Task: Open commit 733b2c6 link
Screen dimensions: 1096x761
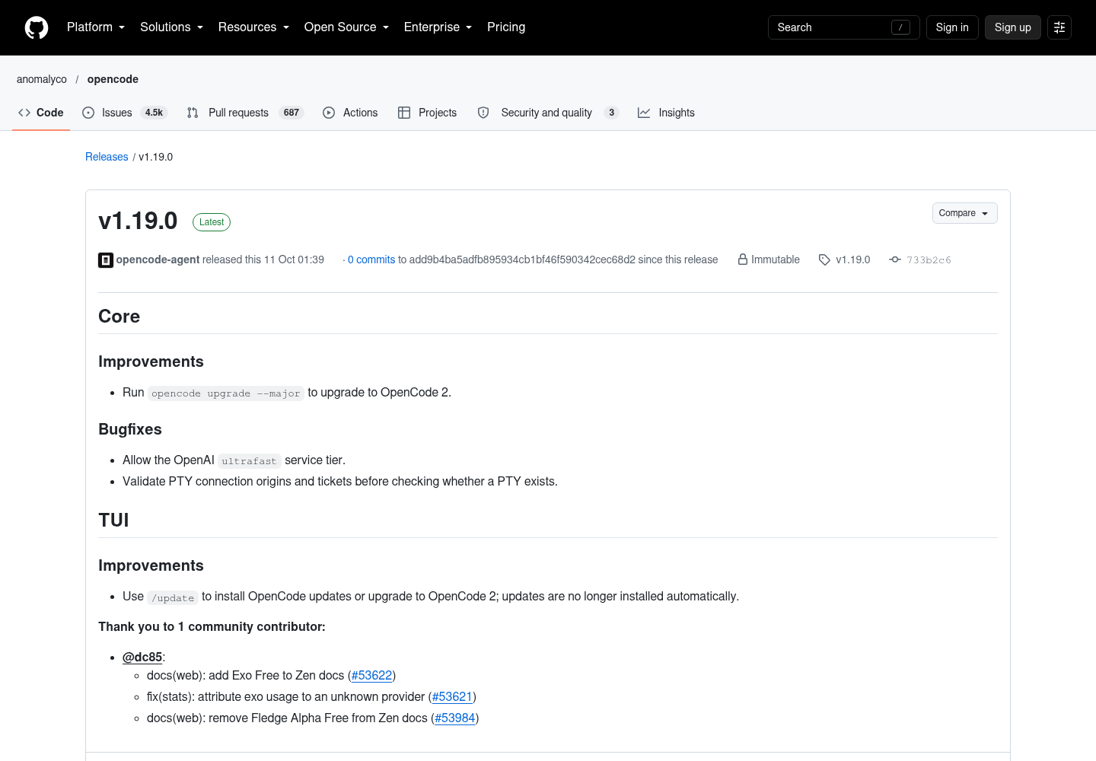Action: (929, 260)
